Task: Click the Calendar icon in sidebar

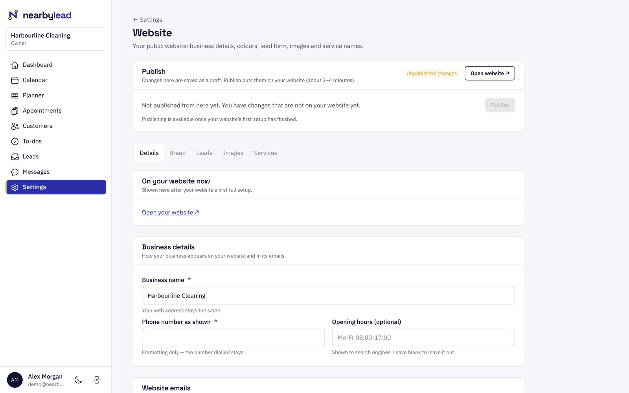Action: click(15, 80)
